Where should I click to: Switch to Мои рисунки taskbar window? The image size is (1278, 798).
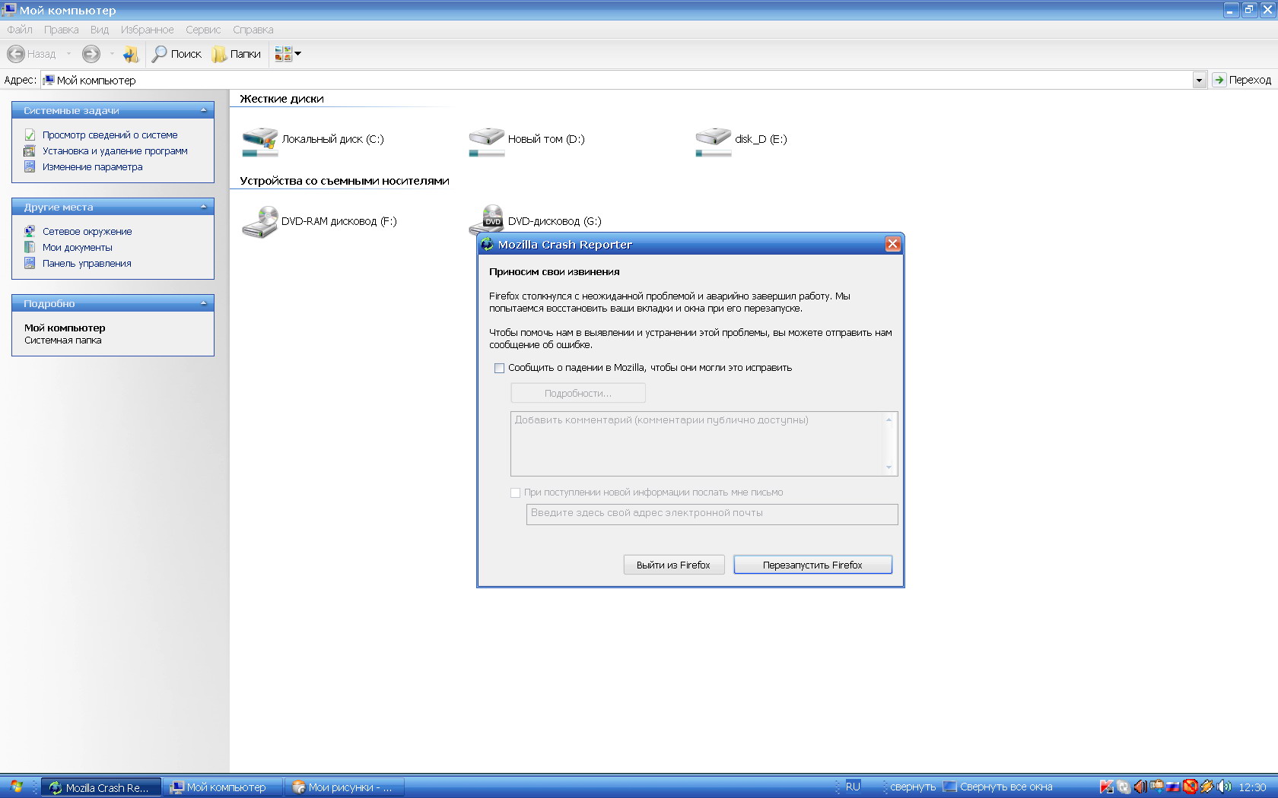(344, 787)
